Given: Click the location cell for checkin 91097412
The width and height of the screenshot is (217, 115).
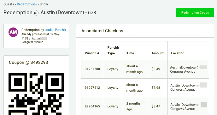Looking at the screenshot, I should point(189,88).
